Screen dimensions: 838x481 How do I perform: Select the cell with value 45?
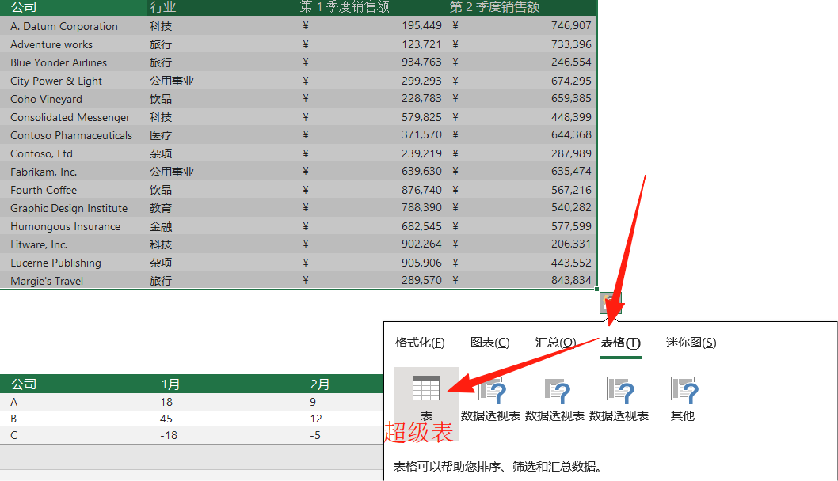[166, 419]
